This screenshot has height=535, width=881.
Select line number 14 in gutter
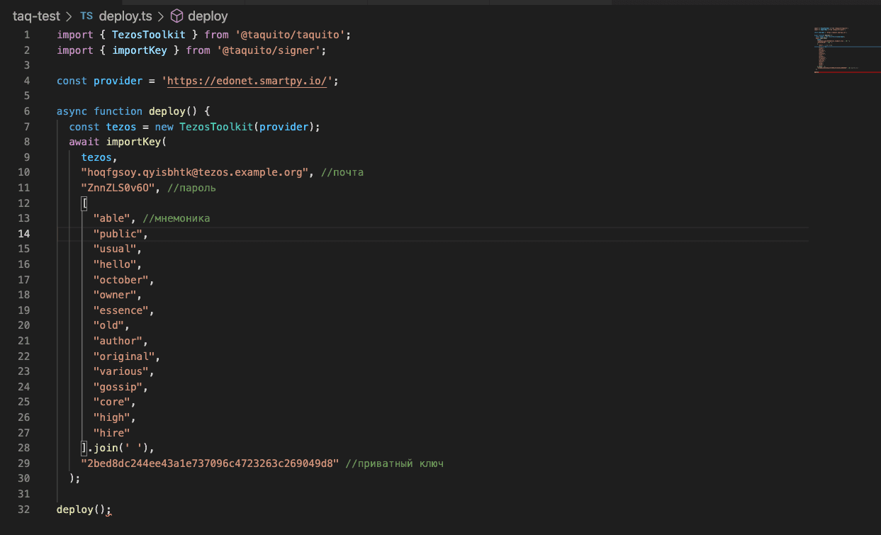[x=23, y=234]
